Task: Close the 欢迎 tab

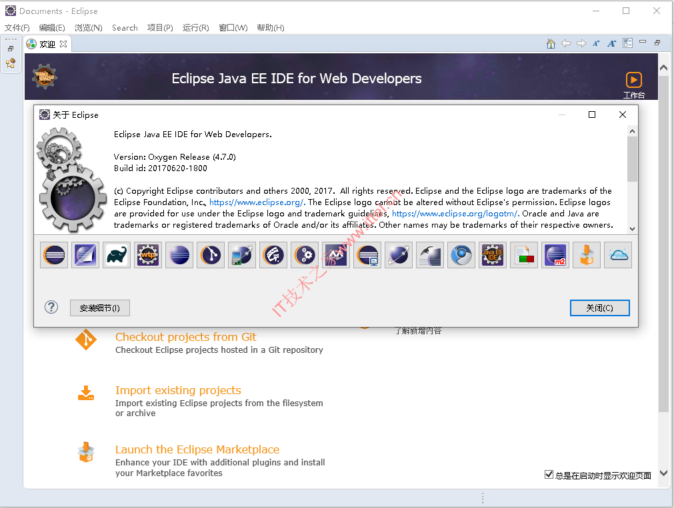Action: [63, 44]
